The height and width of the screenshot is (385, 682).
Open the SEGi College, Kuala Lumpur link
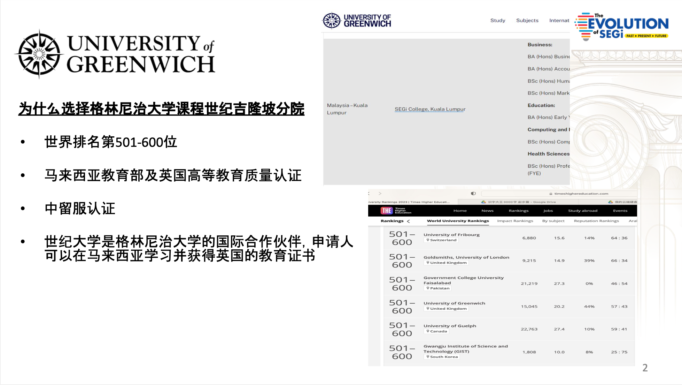click(430, 109)
